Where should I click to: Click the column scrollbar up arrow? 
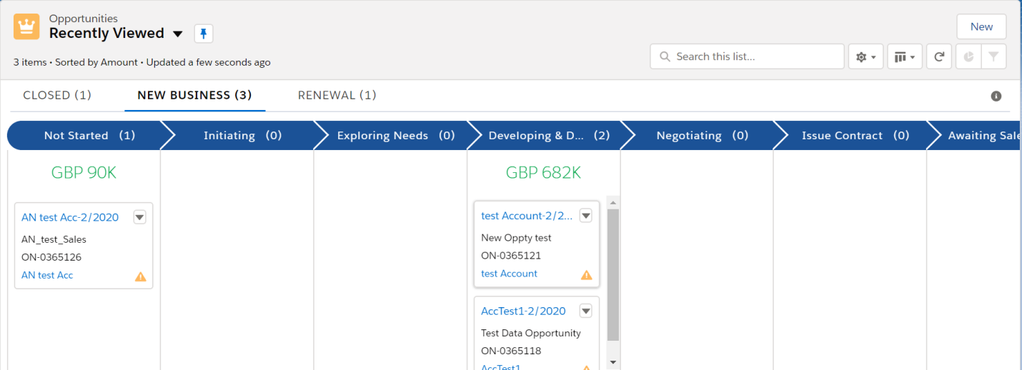click(x=612, y=203)
